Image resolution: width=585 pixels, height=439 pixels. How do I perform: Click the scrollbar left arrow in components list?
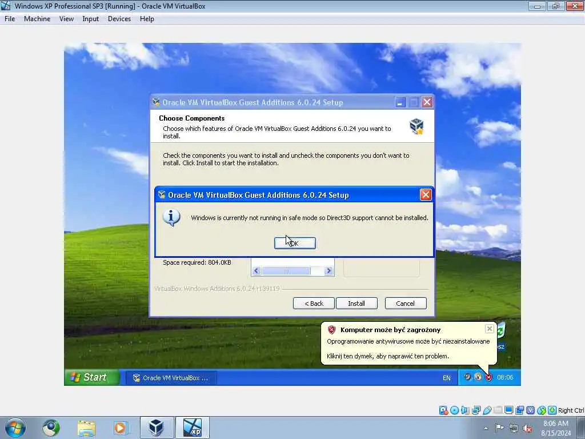coord(256,270)
